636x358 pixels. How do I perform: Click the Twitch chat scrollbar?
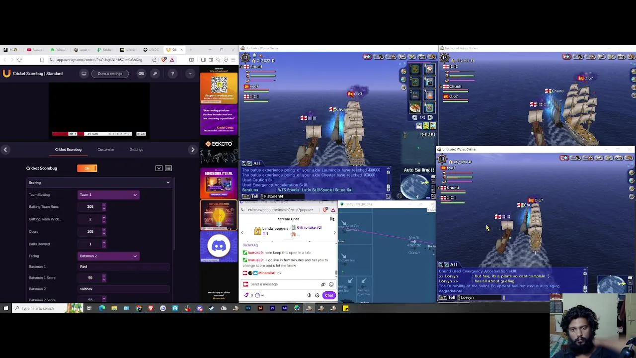[336, 272]
